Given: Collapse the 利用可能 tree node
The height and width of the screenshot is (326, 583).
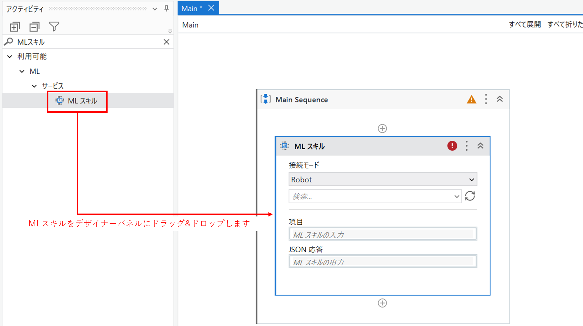Looking at the screenshot, I should (10, 57).
